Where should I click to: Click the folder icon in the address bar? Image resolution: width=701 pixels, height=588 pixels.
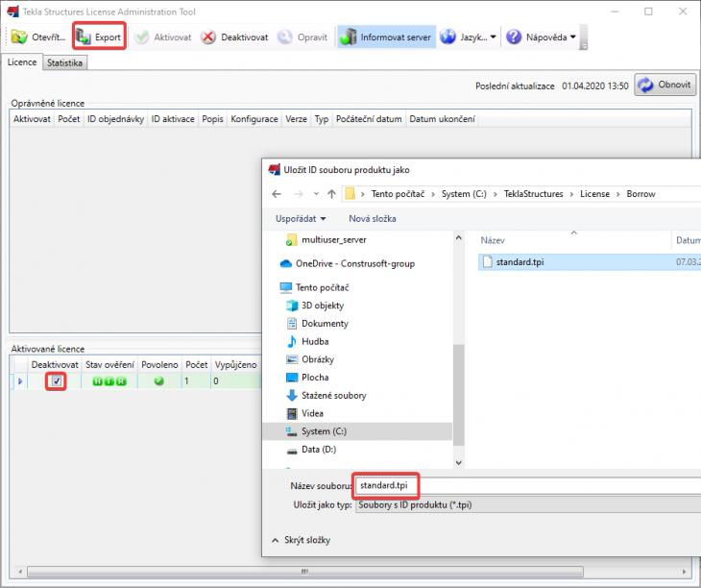tap(350, 194)
